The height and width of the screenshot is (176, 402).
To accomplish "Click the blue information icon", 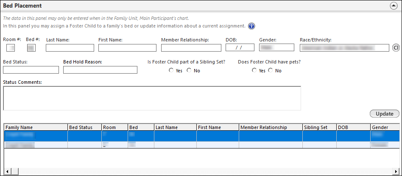I will pyautogui.click(x=251, y=26).
